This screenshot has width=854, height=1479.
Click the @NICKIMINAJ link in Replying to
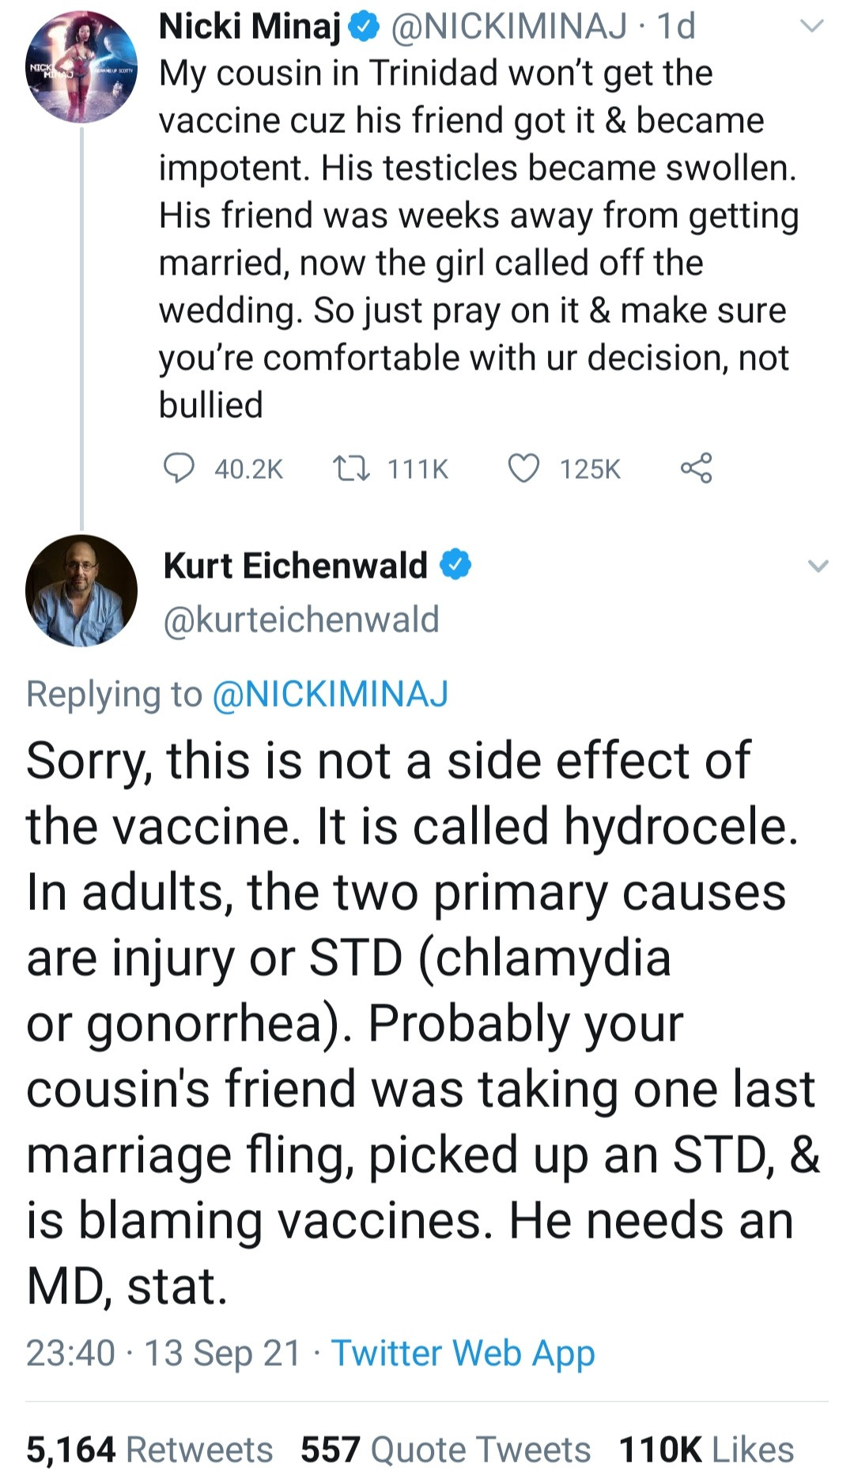(x=330, y=694)
